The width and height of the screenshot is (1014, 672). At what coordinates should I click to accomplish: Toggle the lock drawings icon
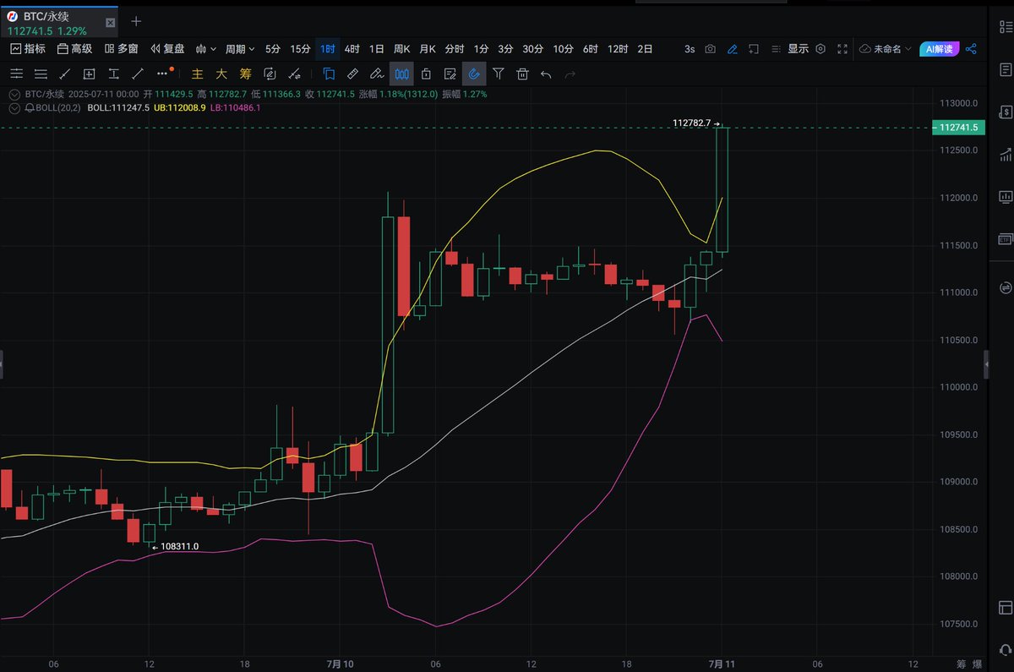tap(427, 74)
